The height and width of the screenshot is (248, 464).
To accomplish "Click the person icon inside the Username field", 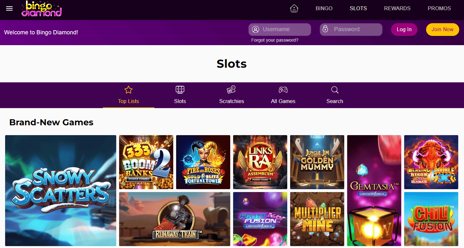I will tap(255, 29).
